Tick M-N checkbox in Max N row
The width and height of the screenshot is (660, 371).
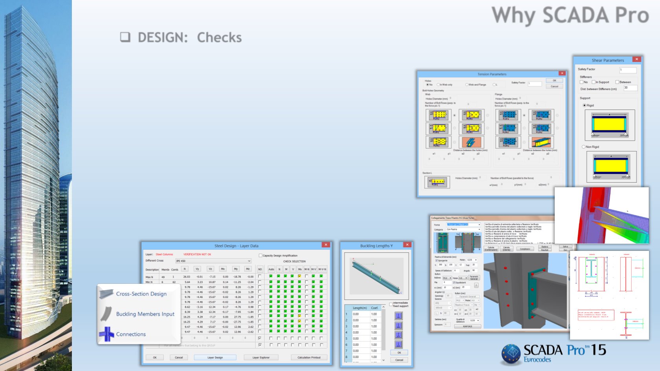coord(306,276)
